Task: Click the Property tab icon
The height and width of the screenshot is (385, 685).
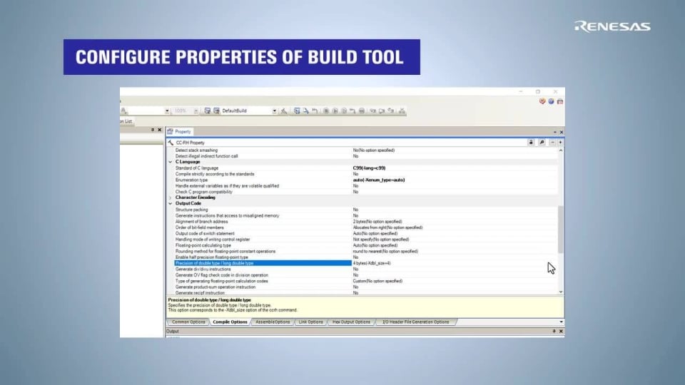Action: click(x=170, y=132)
